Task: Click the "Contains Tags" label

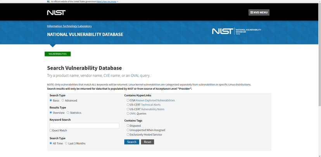Action: click(133, 121)
